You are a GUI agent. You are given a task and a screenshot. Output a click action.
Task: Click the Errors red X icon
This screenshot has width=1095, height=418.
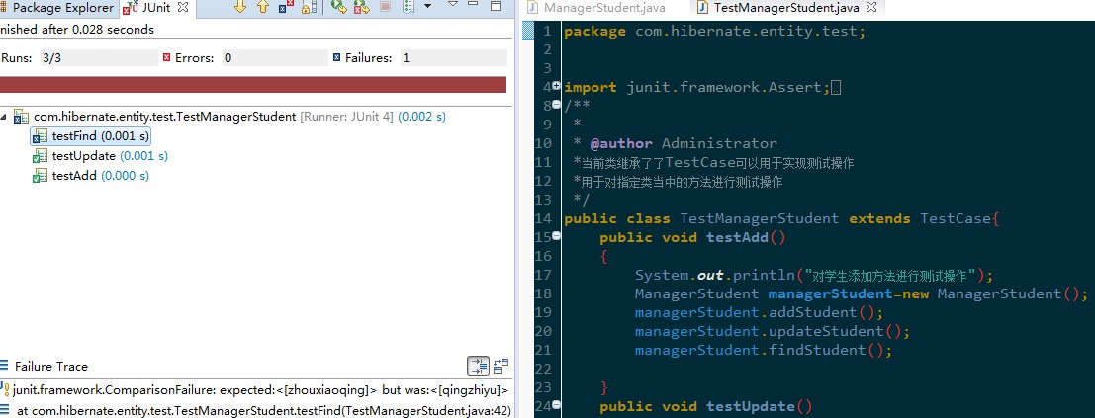point(166,58)
